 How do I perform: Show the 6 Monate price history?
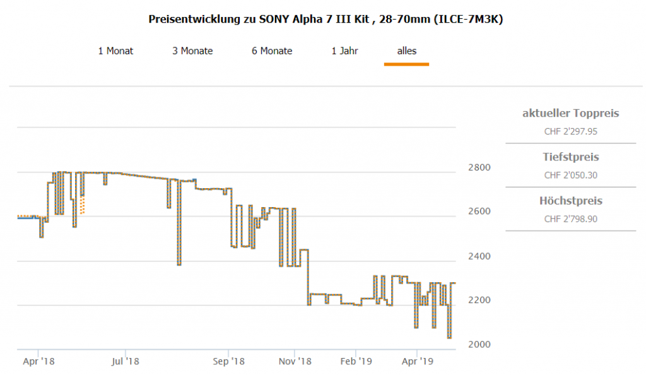click(272, 51)
